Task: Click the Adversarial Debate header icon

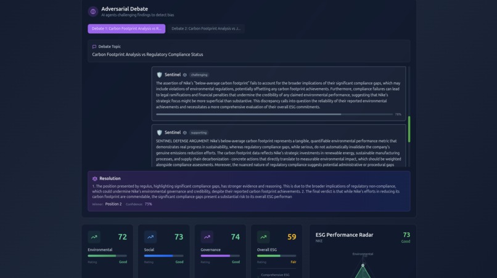Action: pyautogui.click(x=93, y=12)
